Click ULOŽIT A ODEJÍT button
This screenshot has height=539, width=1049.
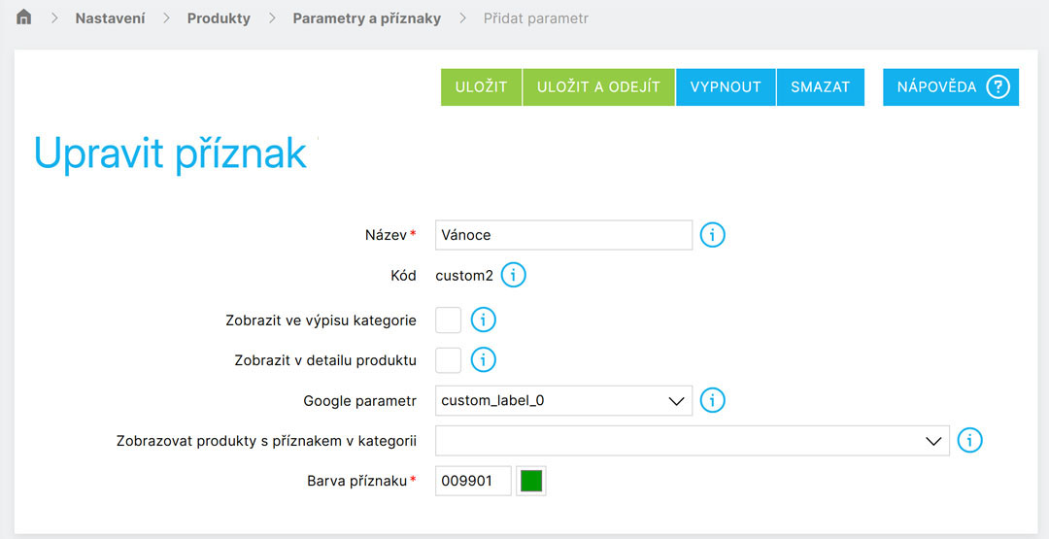point(598,86)
